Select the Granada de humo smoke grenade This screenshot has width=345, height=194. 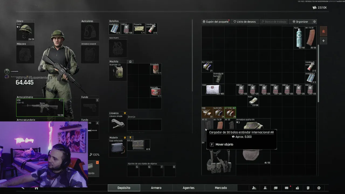tap(219, 78)
